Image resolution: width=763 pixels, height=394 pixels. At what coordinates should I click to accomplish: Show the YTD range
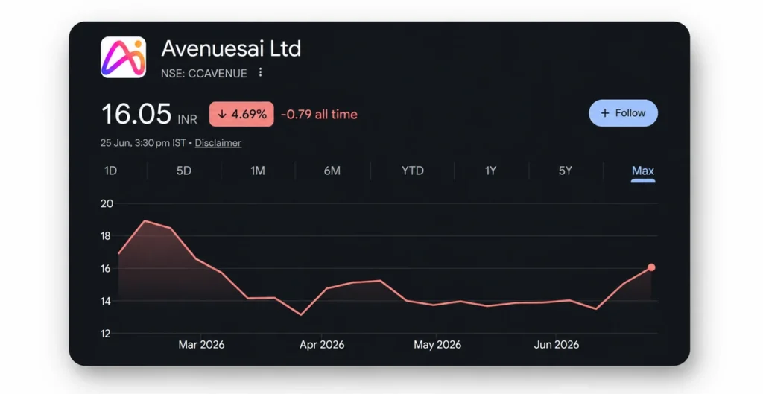(413, 171)
